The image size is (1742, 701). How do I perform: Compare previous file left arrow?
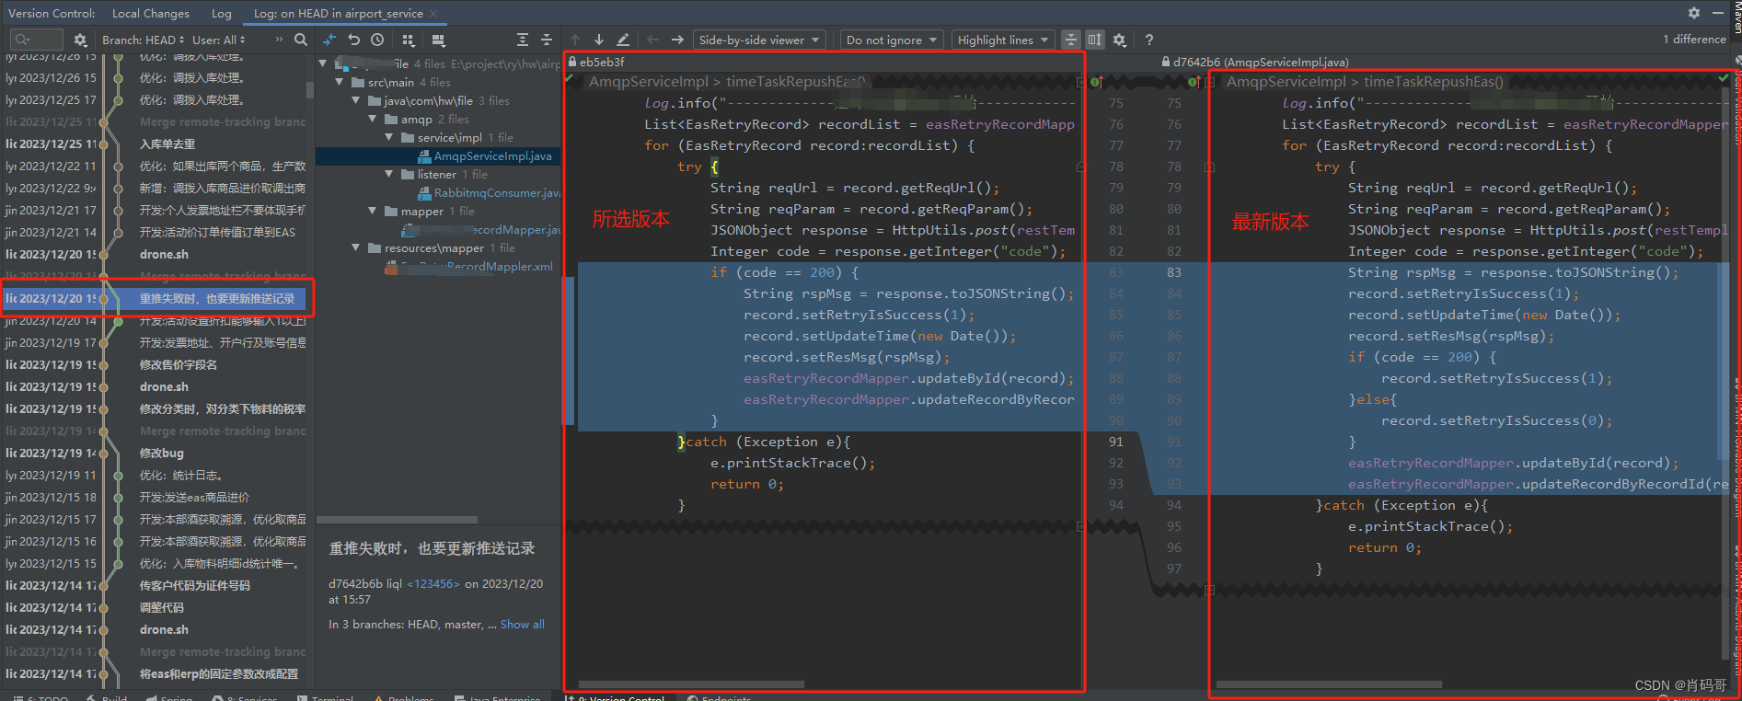pos(652,40)
